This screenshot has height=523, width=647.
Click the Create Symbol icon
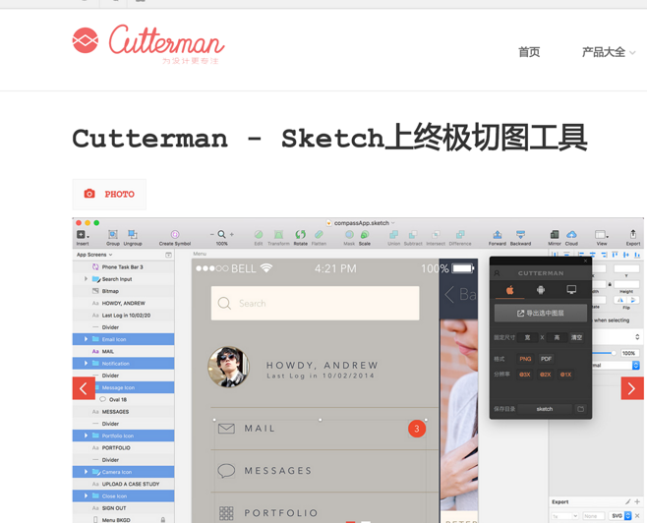click(175, 234)
